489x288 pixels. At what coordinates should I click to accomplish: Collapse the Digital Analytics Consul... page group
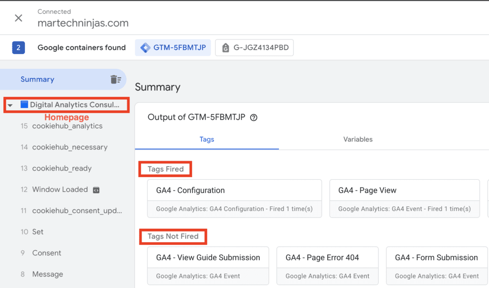click(x=11, y=105)
